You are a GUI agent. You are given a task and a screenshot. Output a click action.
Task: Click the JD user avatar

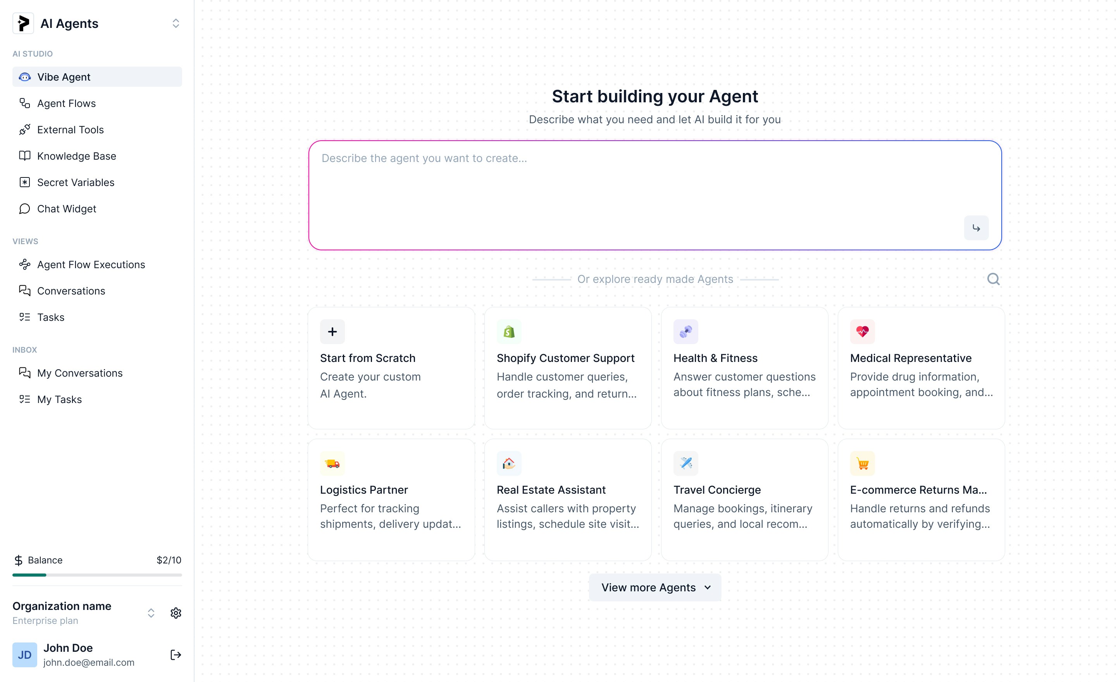click(x=24, y=654)
